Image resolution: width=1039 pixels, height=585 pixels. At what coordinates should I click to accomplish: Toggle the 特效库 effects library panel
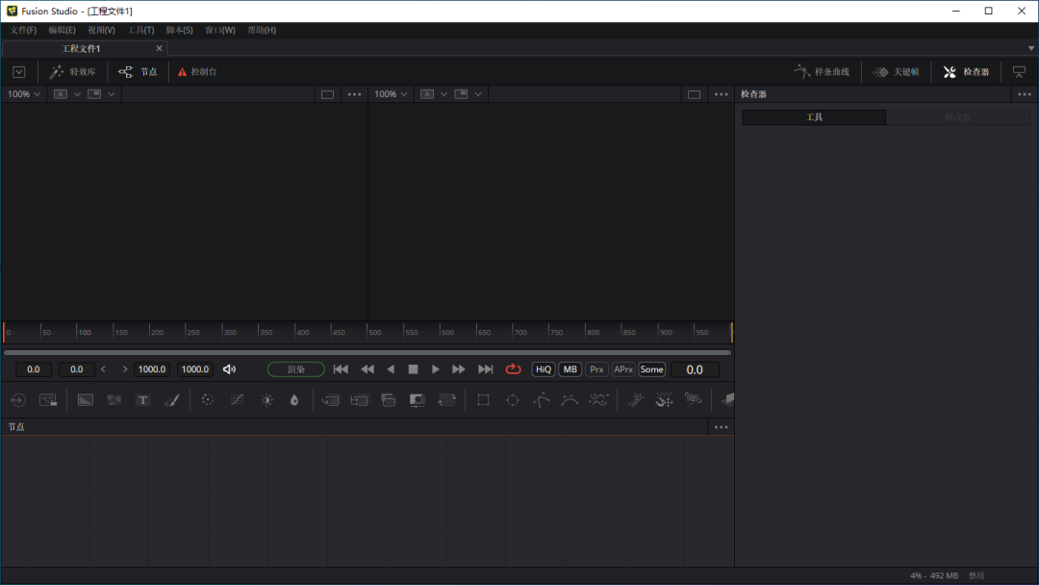click(x=73, y=71)
